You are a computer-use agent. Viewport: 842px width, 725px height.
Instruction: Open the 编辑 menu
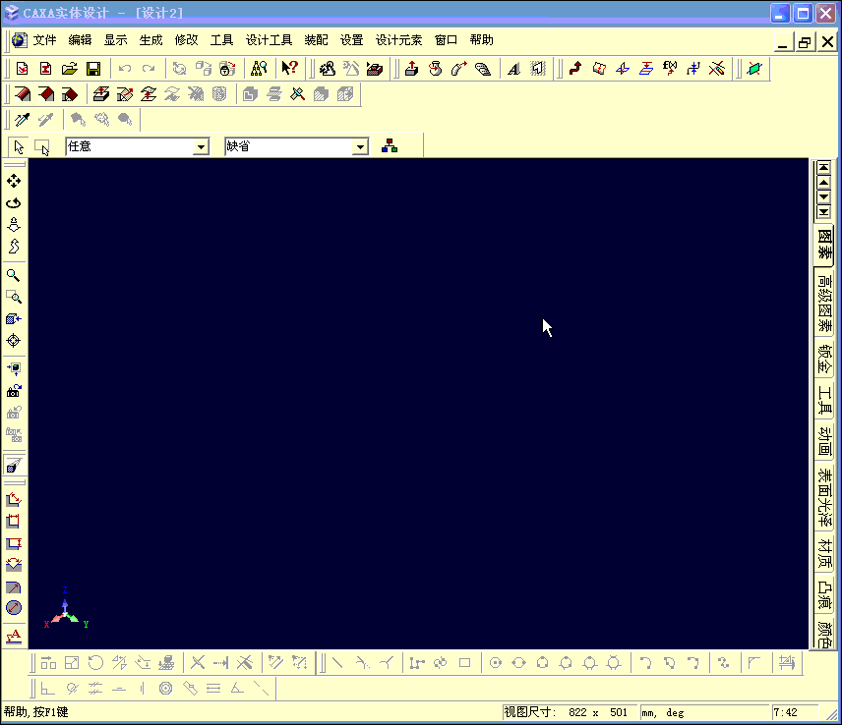80,40
